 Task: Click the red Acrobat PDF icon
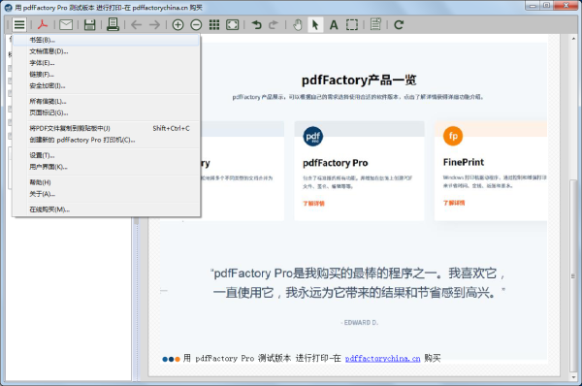43,25
